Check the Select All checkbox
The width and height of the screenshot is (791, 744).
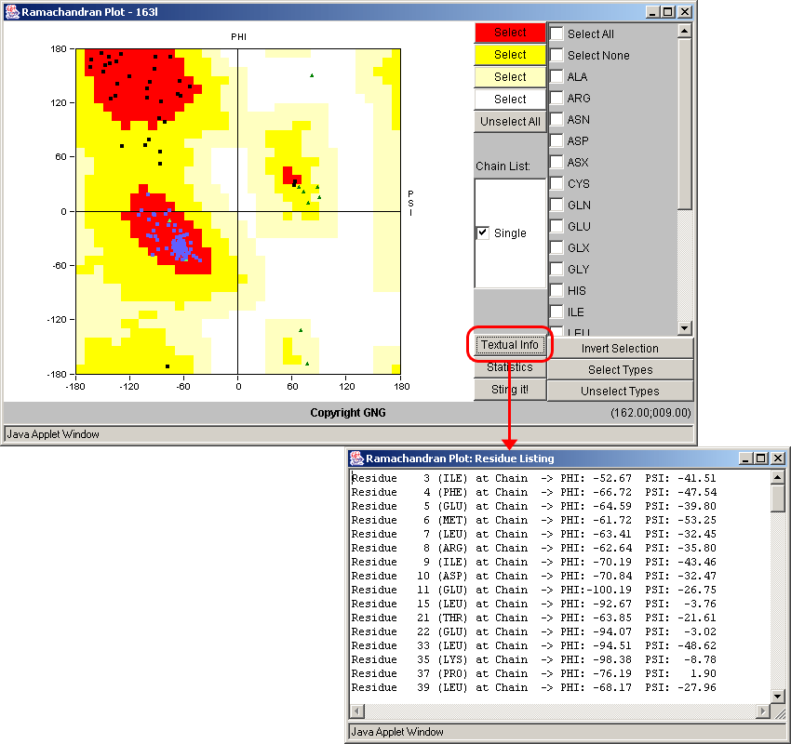(556, 33)
